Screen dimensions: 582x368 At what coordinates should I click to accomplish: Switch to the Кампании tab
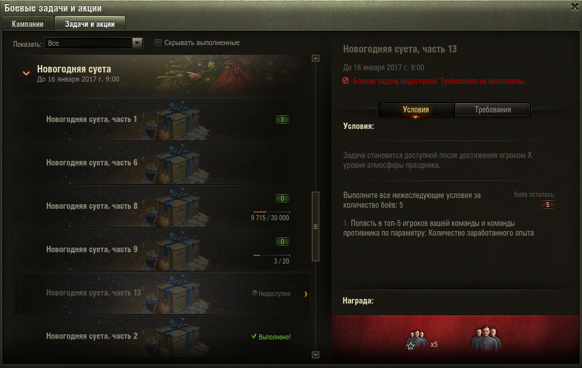click(x=28, y=24)
